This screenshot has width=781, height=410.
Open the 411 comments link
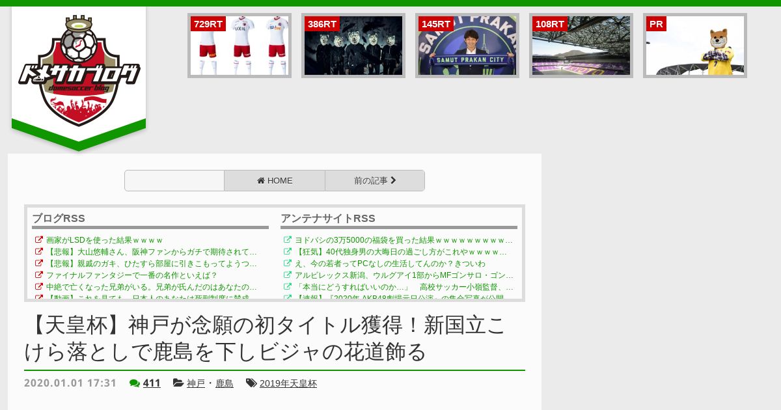[x=152, y=383]
